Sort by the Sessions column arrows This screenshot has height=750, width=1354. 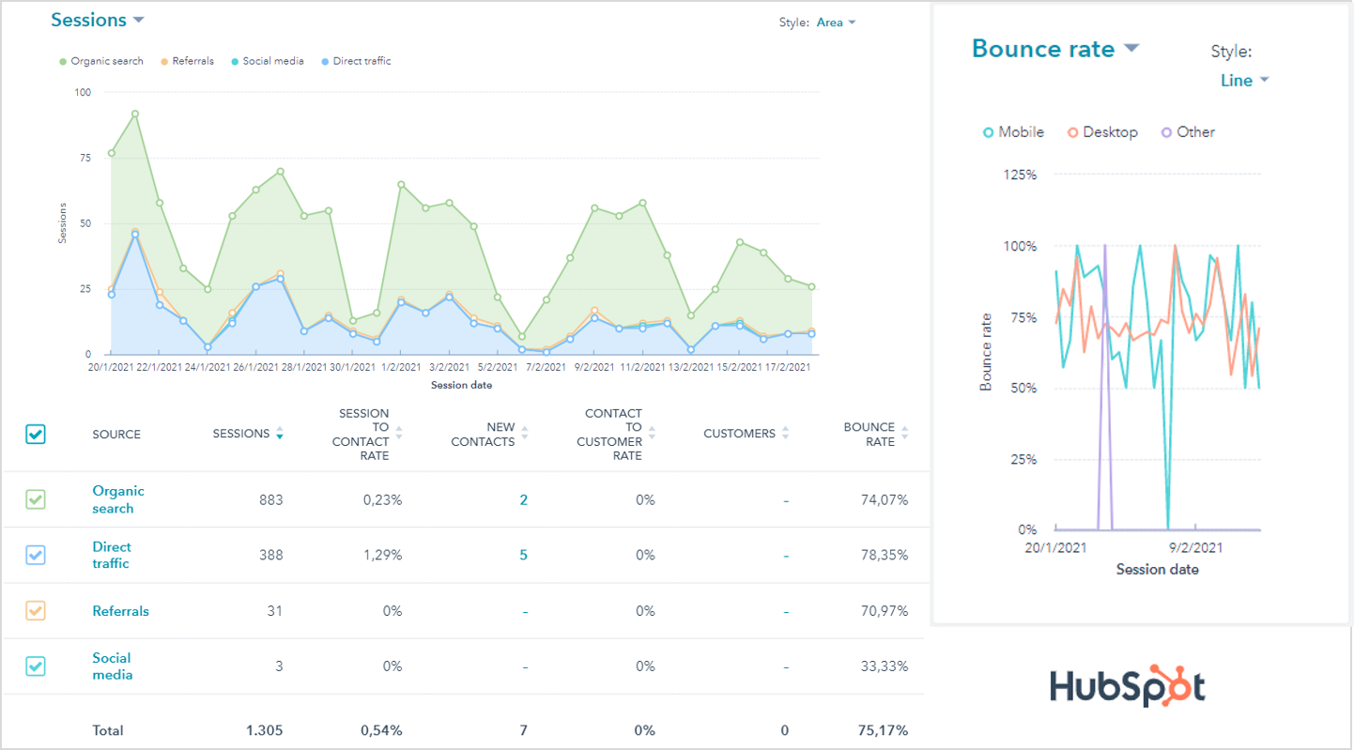click(279, 434)
